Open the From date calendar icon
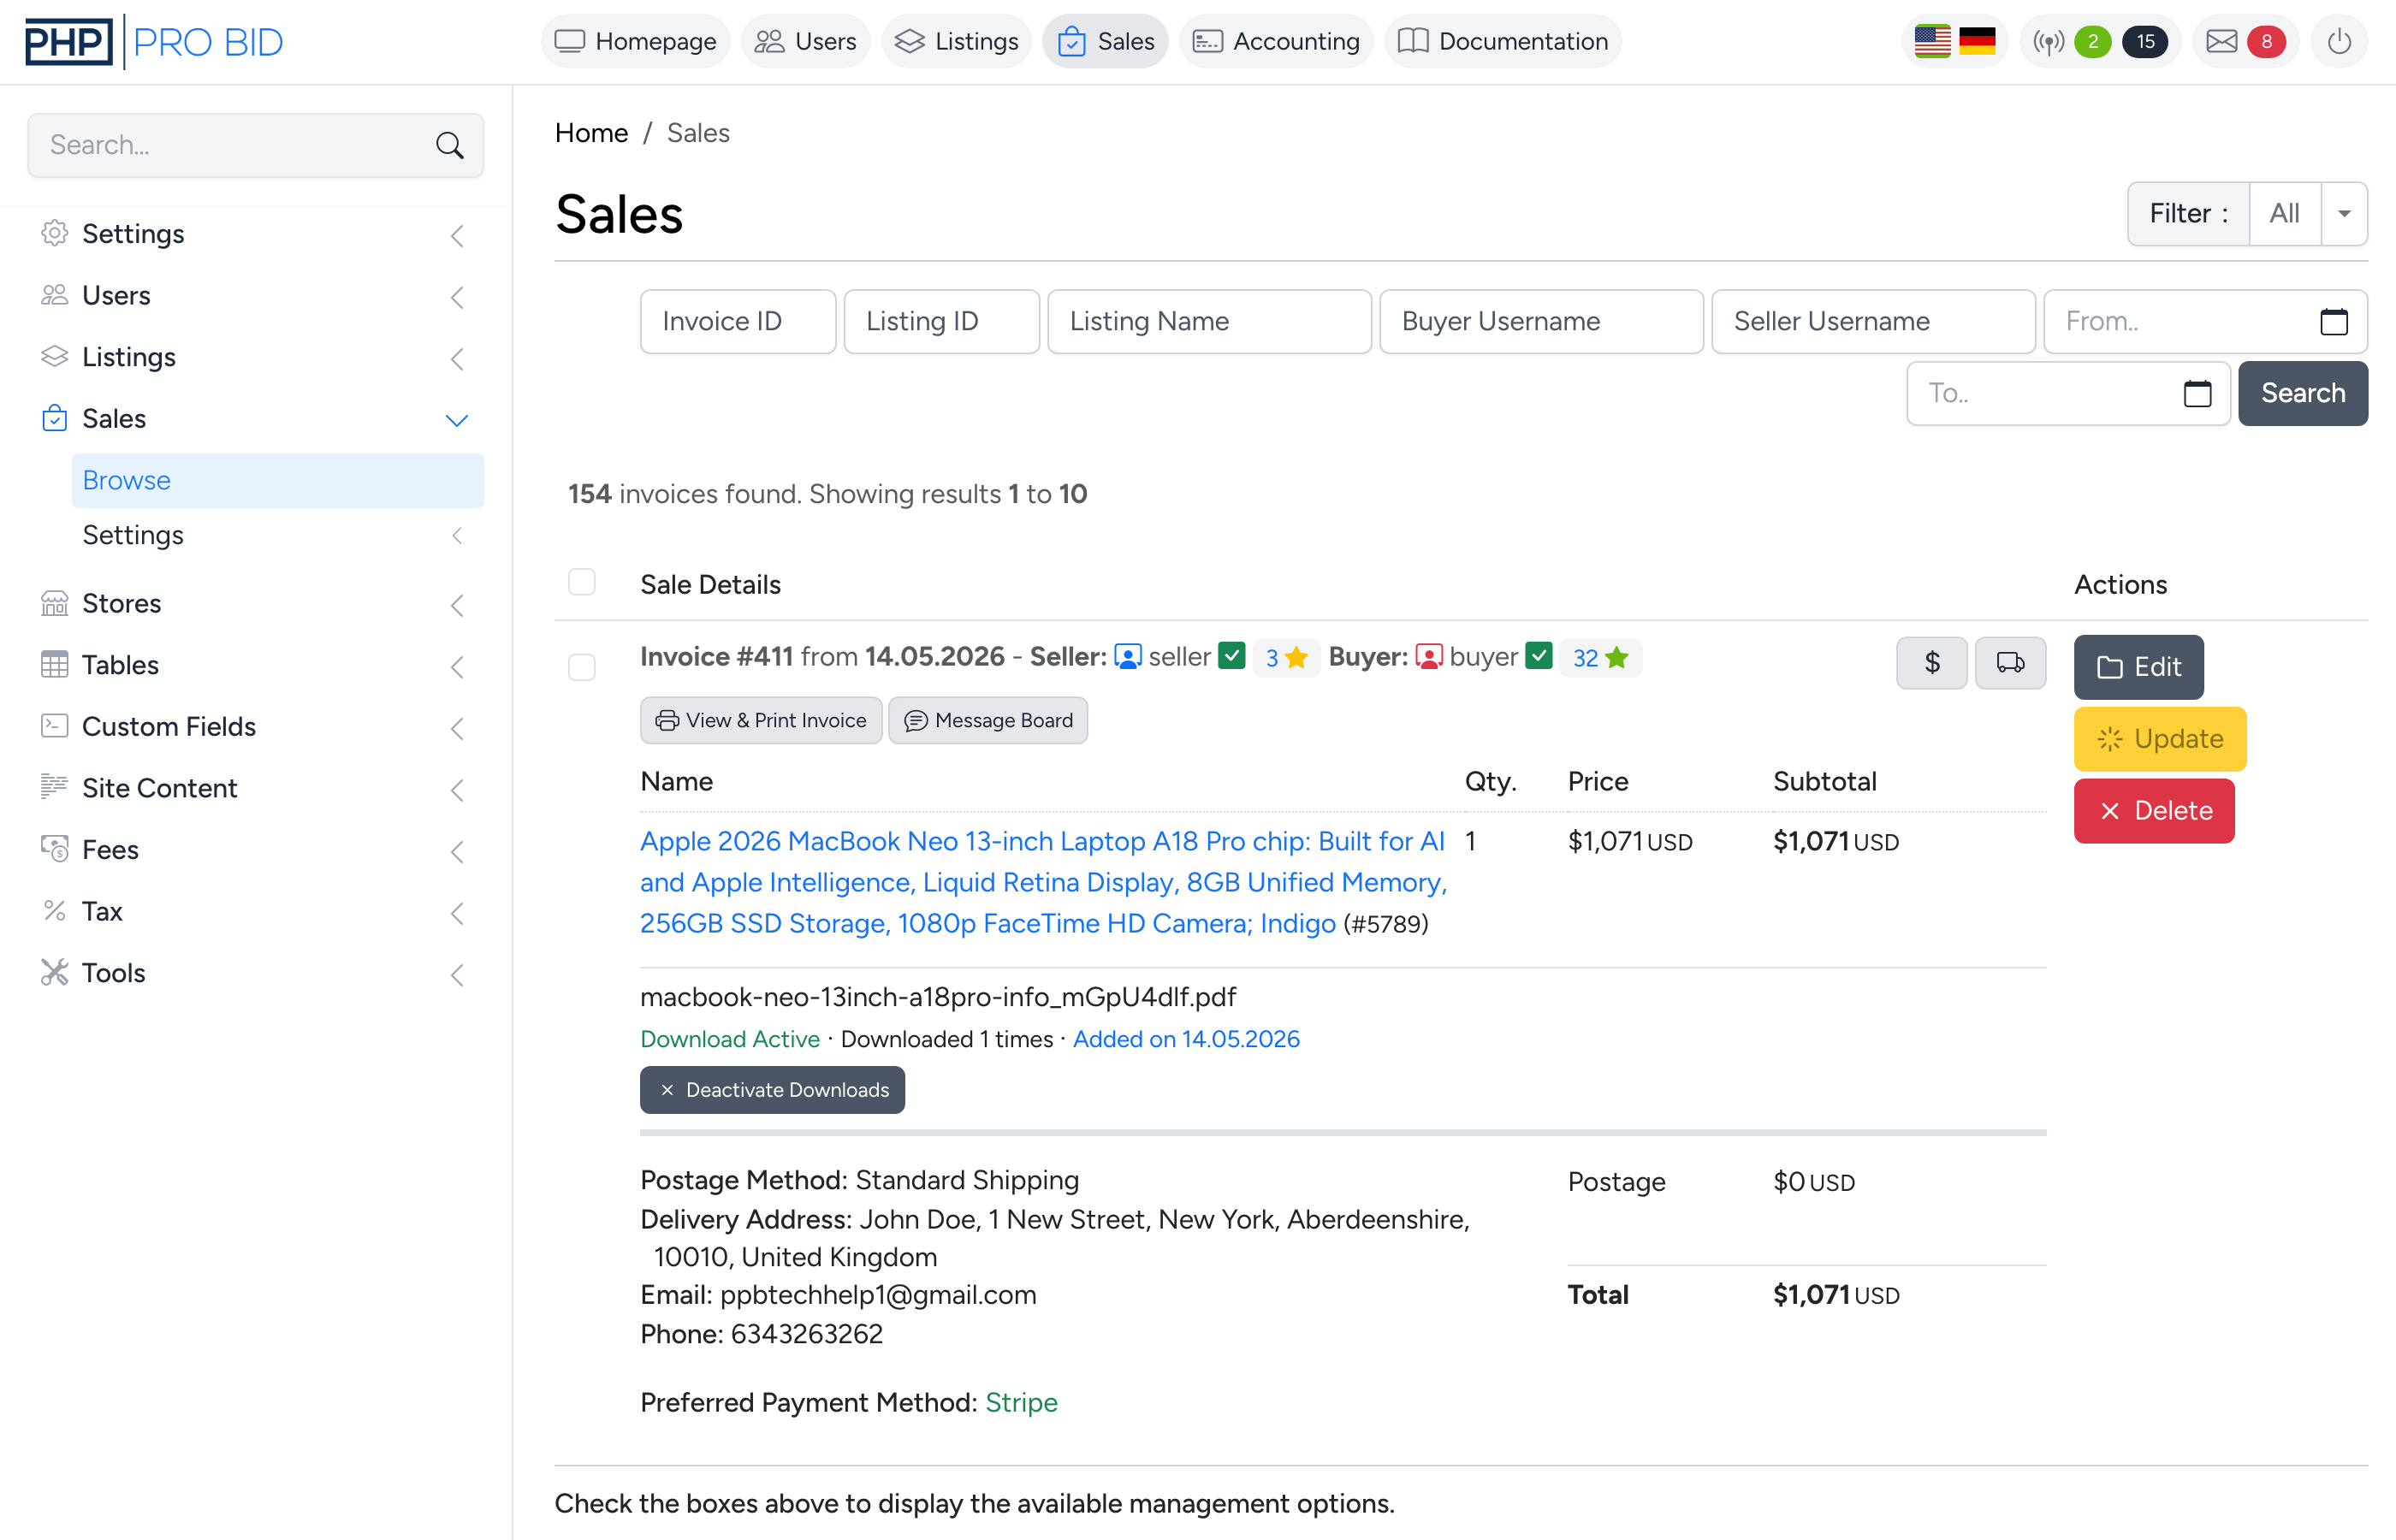Image resolution: width=2396 pixels, height=1540 pixels. click(x=2333, y=322)
